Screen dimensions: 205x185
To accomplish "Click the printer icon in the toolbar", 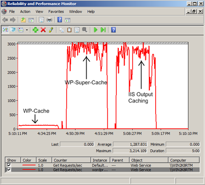I will pyautogui.click(x=49, y=20).
